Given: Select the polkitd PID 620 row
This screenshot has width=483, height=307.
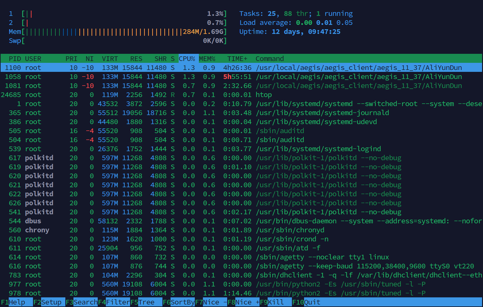Looking at the screenshot, I should (241, 176).
